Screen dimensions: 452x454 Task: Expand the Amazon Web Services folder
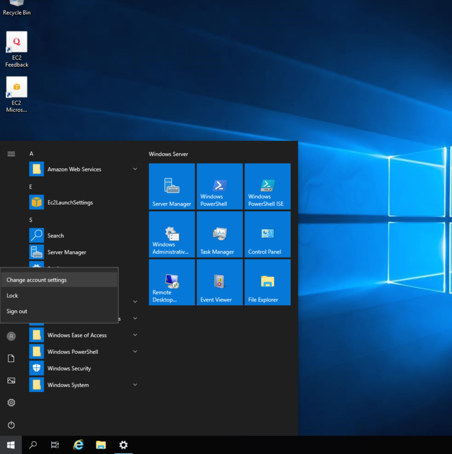click(x=135, y=169)
